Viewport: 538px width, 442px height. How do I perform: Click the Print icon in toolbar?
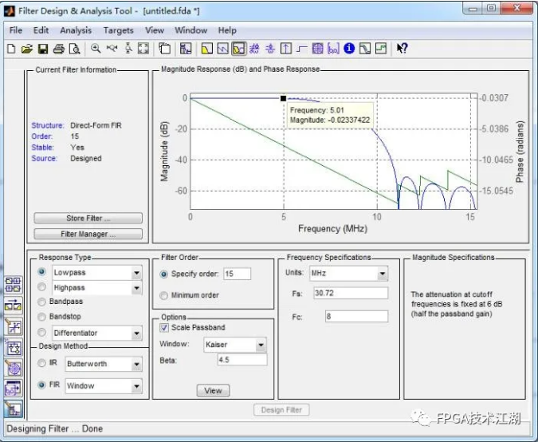pos(58,49)
